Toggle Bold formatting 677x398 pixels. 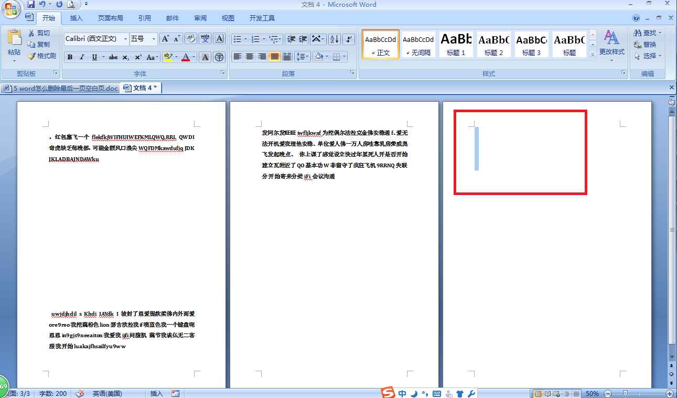(70, 57)
